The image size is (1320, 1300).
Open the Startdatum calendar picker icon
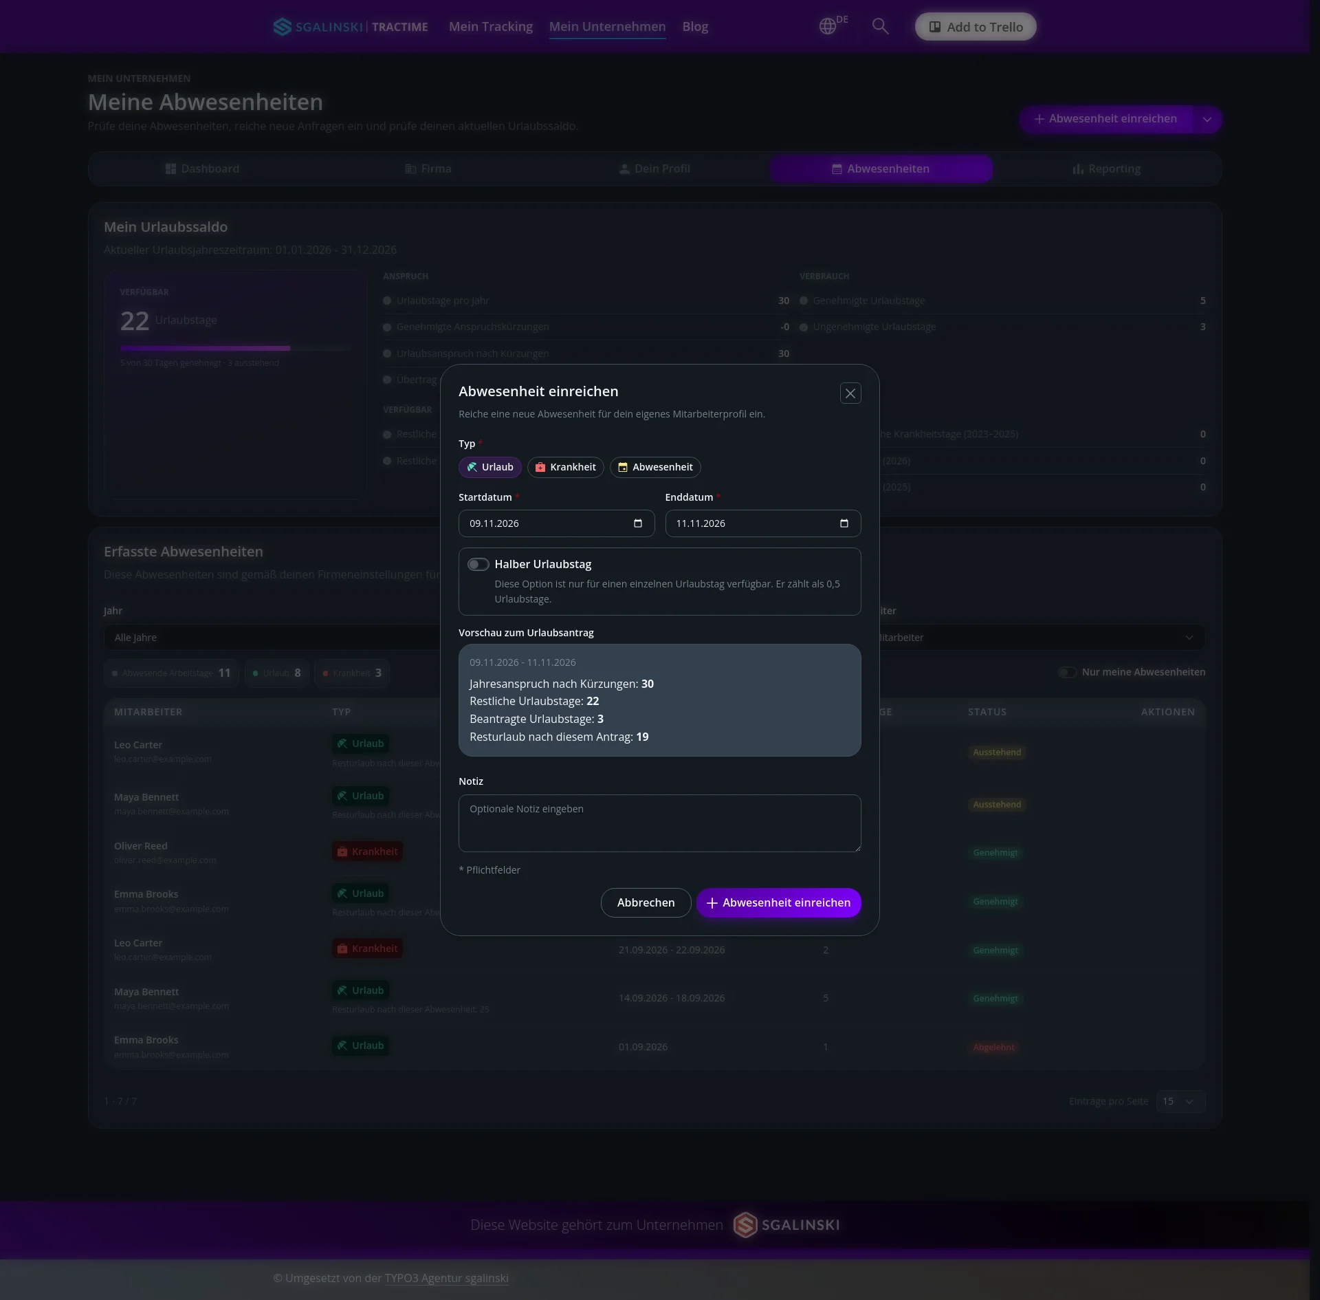click(x=638, y=523)
